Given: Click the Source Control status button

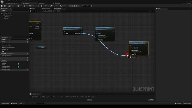Looking at the screenshot, I should click(187, 103).
